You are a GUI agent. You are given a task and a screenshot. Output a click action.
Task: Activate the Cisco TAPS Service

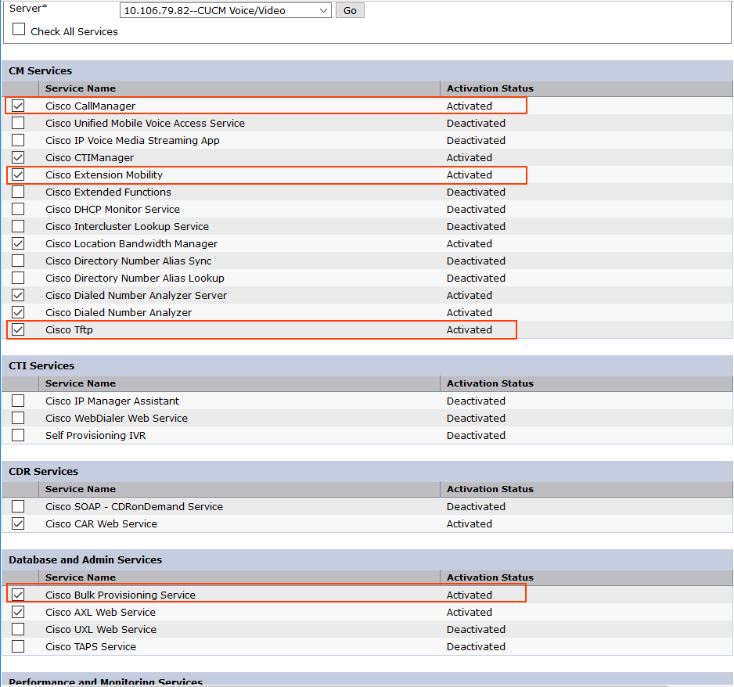pos(18,646)
